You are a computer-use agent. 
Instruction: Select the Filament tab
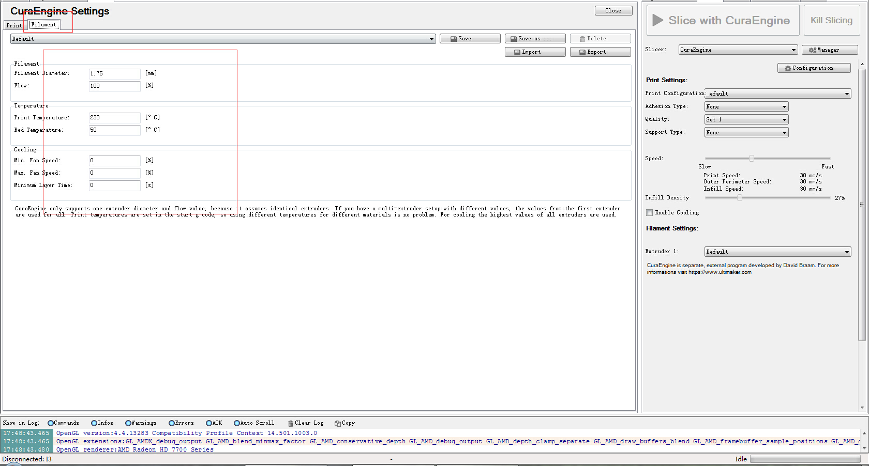click(44, 25)
